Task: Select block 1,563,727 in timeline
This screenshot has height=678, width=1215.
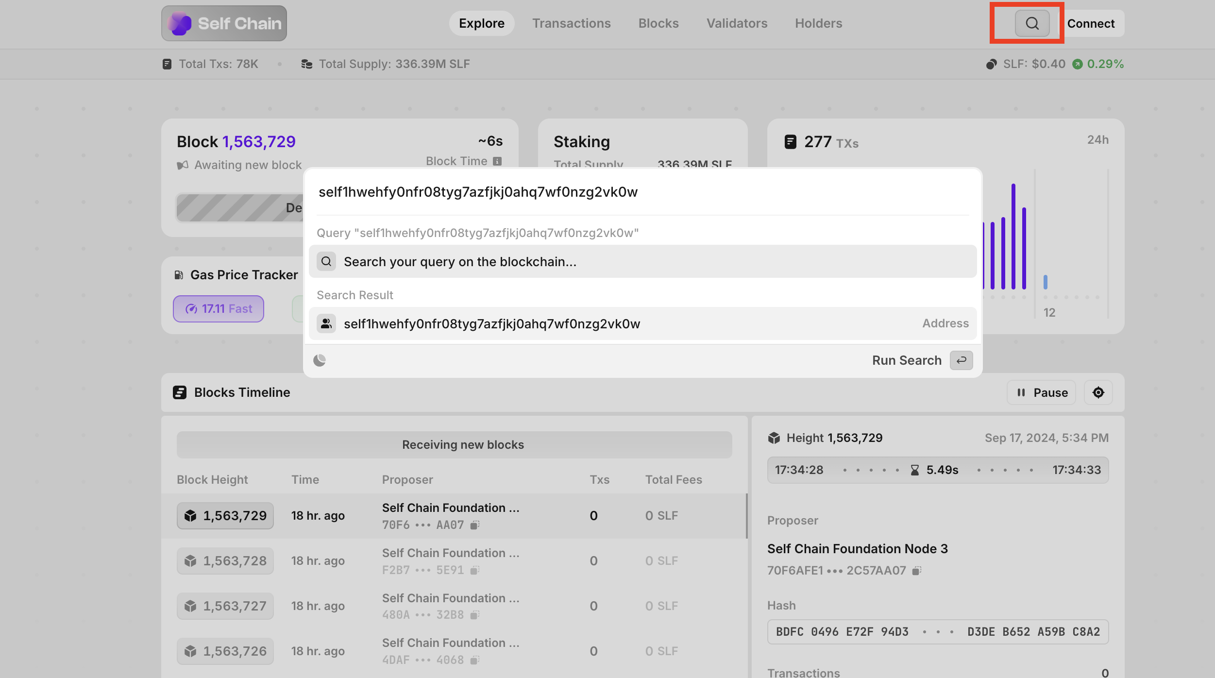Action: (x=225, y=606)
